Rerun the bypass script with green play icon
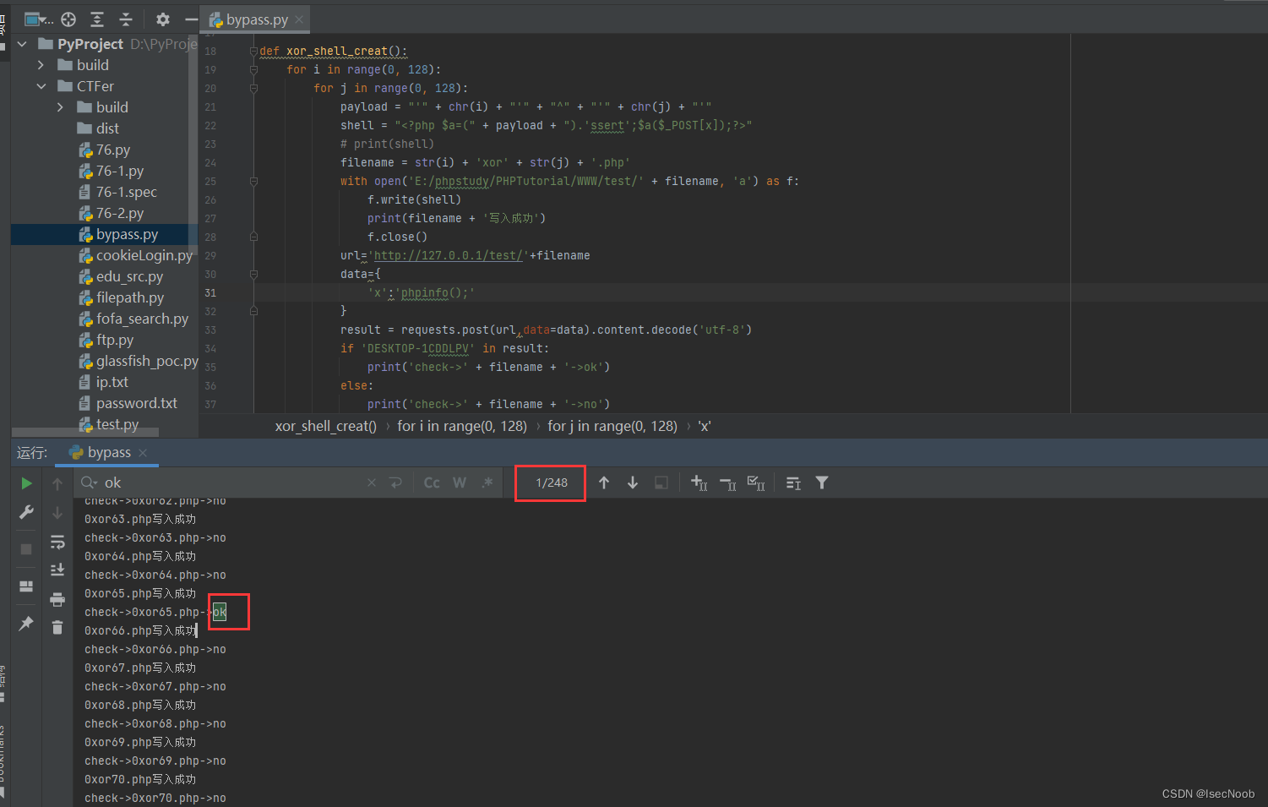The height and width of the screenshot is (807, 1268). click(x=26, y=483)
